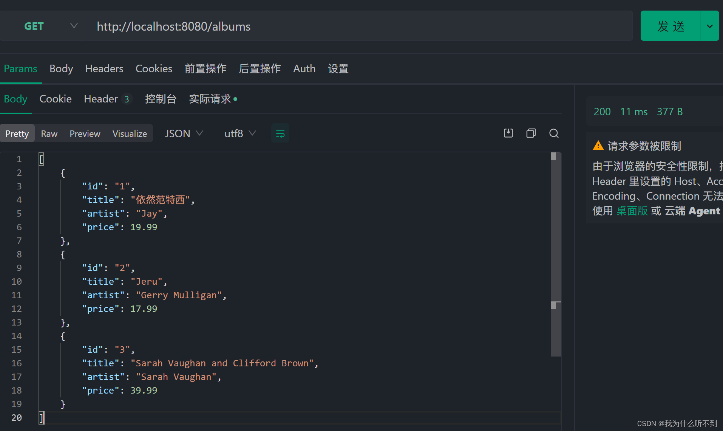723x431 pixels.
Task: Click the price value 39.99
Action: 144,391
